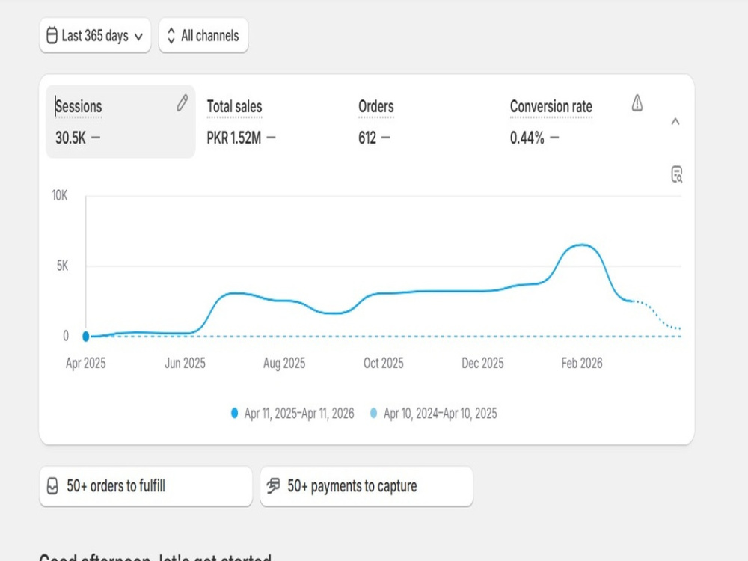Open 50+ payments to capture

coord(367,486)
